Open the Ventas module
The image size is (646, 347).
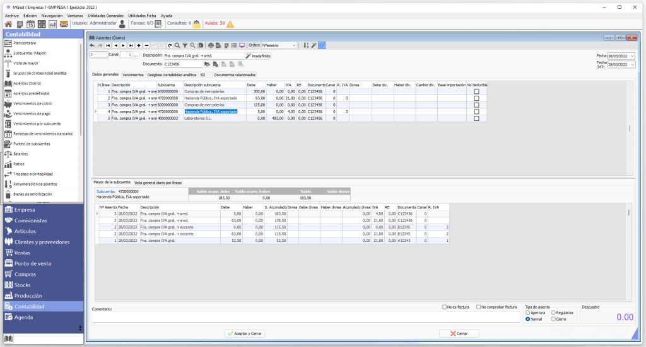(22, 253)
